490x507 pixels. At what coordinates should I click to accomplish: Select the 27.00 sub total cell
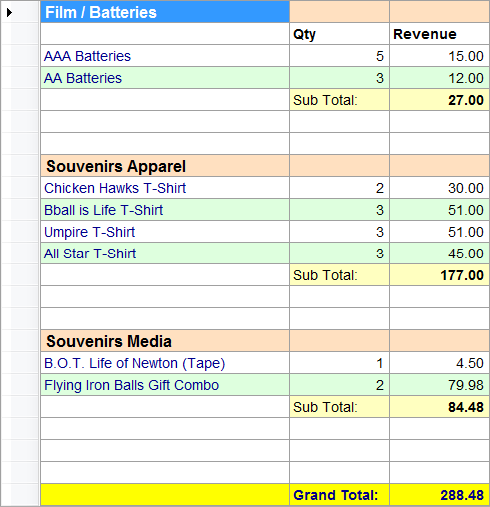[x=439, y=100]
